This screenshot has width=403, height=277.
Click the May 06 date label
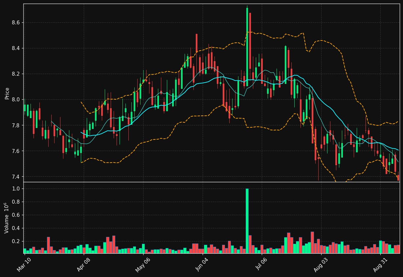coord(143,264)
